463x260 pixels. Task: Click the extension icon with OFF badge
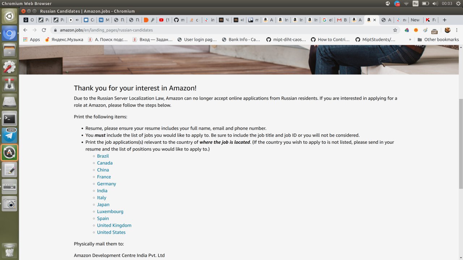(x=434, y=30)
